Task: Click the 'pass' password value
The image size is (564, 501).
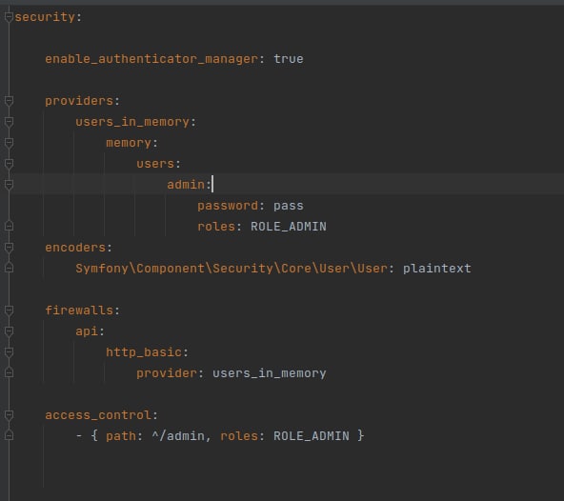Action: coord(289,206)
